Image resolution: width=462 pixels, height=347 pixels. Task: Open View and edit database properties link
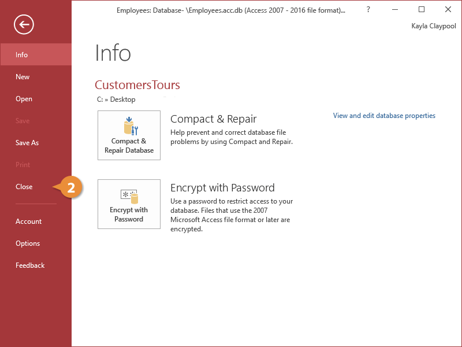pos(384,116)
